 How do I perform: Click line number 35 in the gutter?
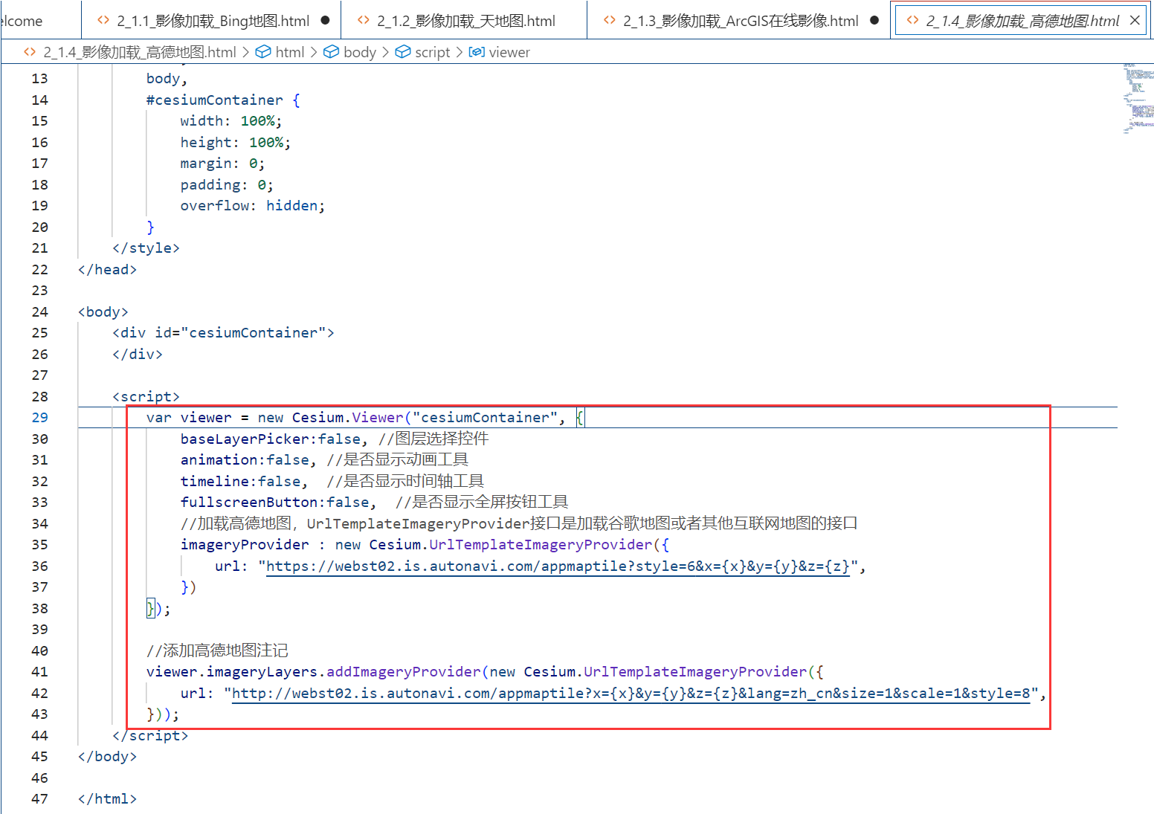click(40, 545)
